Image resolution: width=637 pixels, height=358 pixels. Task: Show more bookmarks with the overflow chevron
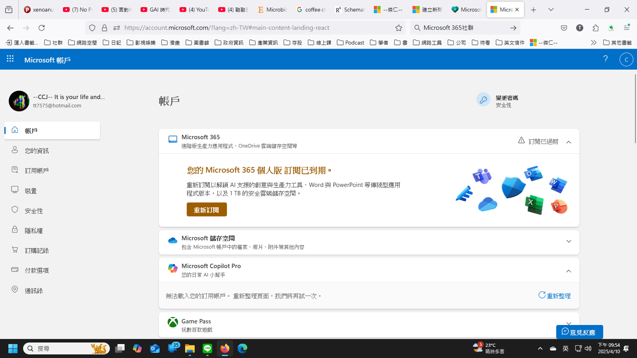click(594, 43)
